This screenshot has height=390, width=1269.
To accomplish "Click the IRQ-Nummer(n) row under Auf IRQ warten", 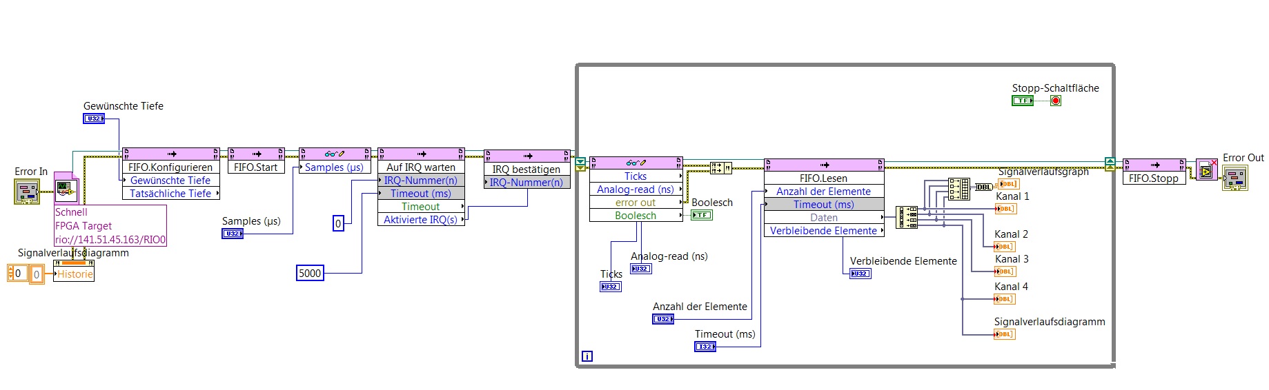I will coord(421,181).
